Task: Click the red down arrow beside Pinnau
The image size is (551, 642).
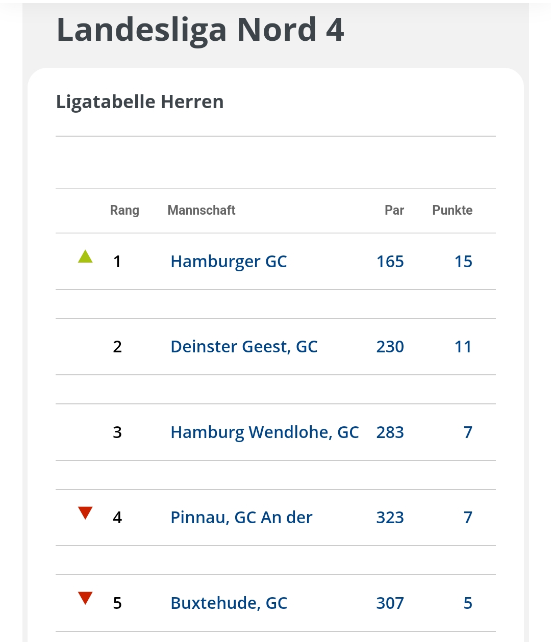Action: click(85, 512)
